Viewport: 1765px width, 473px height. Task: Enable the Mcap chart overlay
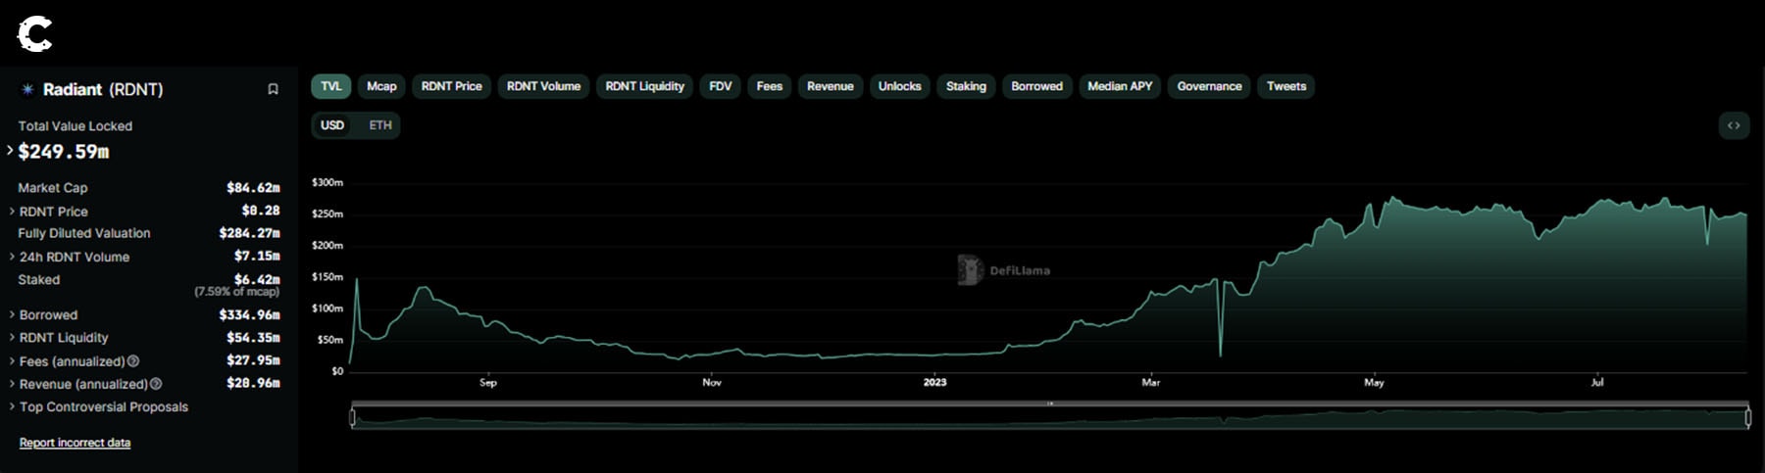[381, 86]
